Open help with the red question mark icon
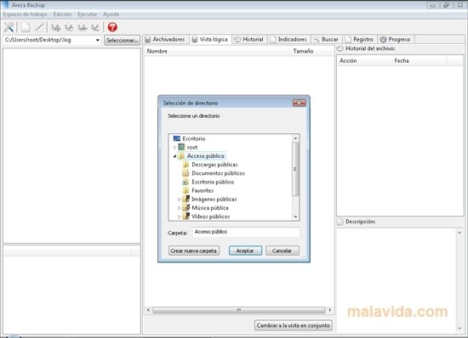Image resolution: width=468 pixels, height=338 pixels. tap(112, 27)
